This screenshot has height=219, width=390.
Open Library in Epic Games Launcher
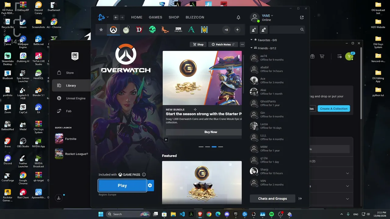[71, 85]
